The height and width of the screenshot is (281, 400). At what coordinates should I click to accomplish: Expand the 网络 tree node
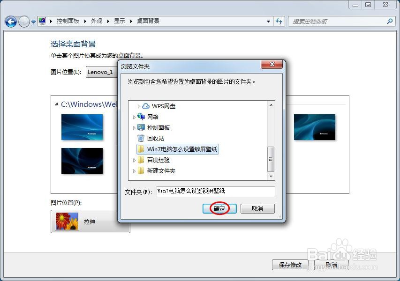click(134, 117)
